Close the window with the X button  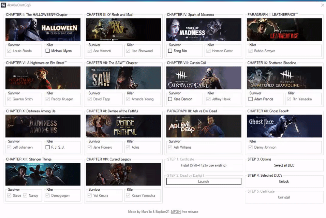point(322,5)
